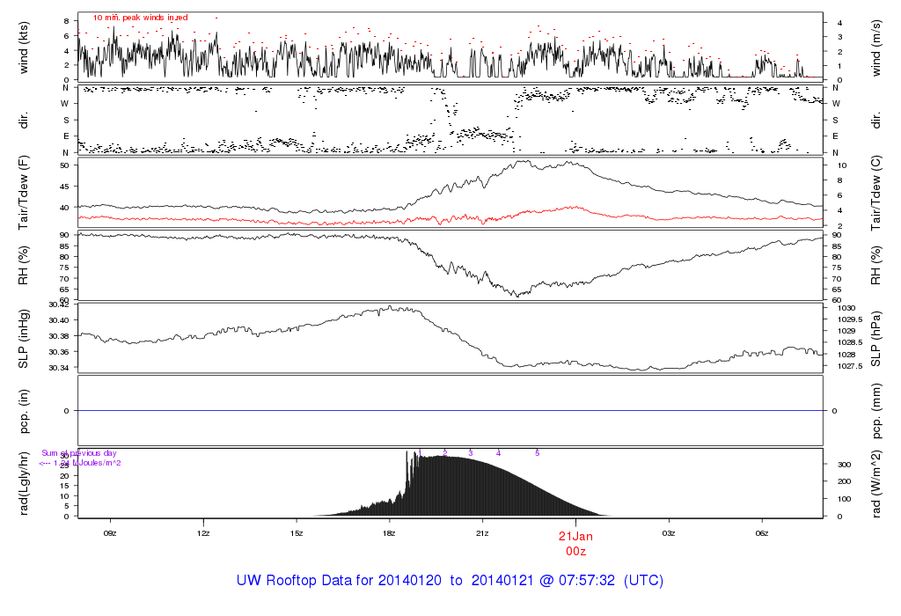Click the '10 min. peak winds in red' legend
901x616 pixels.
click(x=140, y=18)
